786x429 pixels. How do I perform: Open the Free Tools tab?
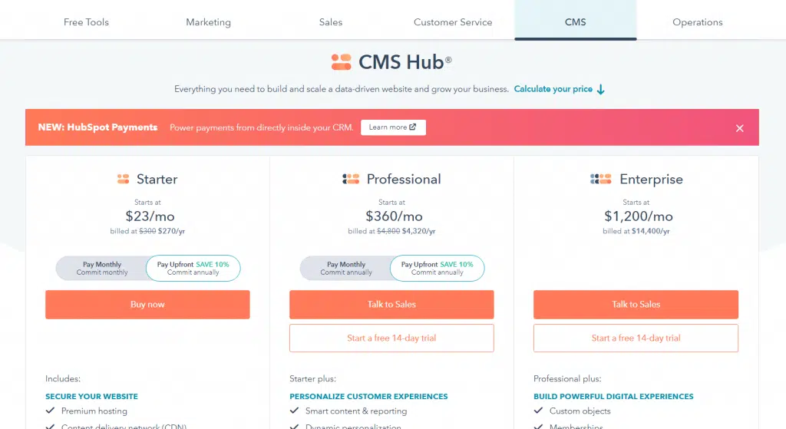click(86, 22)
